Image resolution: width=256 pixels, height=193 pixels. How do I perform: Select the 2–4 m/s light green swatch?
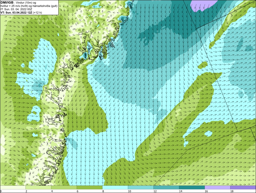[x=38, y=187]
